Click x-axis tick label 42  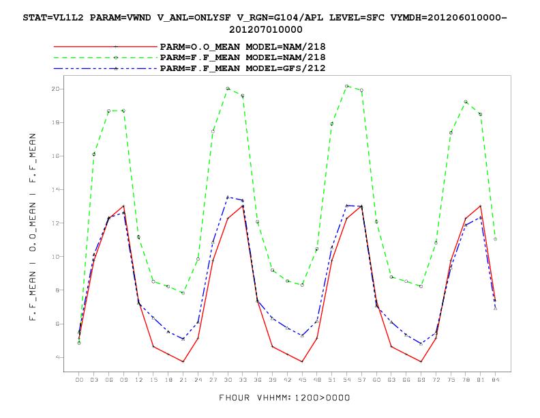click(x=287, y=380)
